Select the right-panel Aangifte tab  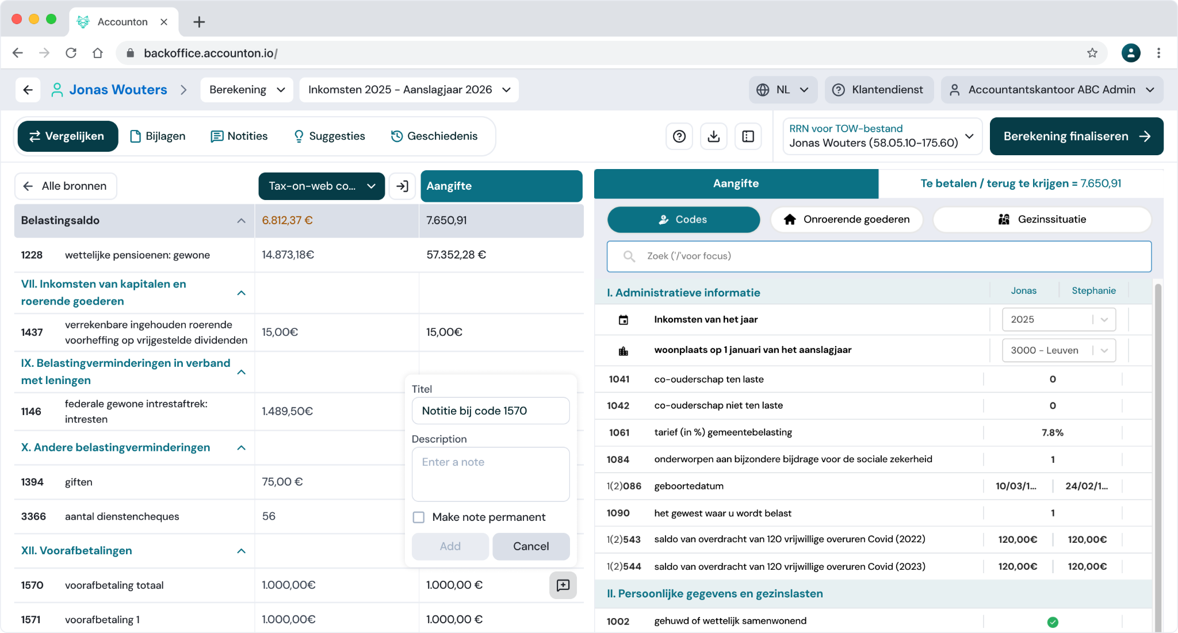[736, 183]
